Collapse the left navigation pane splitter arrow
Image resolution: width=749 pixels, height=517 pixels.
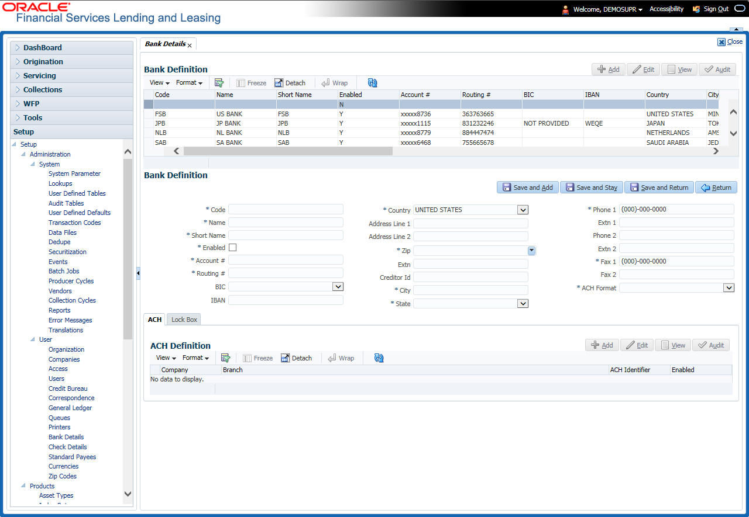(138, 273)
